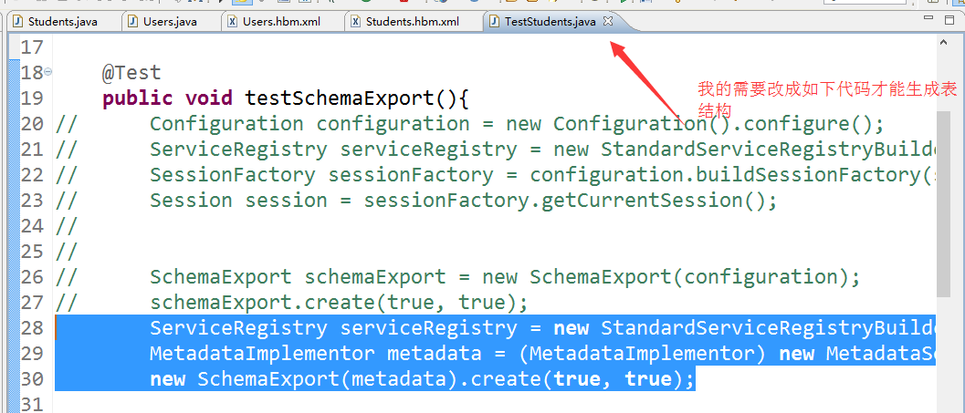Viewport: 965px width, 413px height.
Task: Collapse the testSchemaExport method fold at line 18
Action: [48, 73]
